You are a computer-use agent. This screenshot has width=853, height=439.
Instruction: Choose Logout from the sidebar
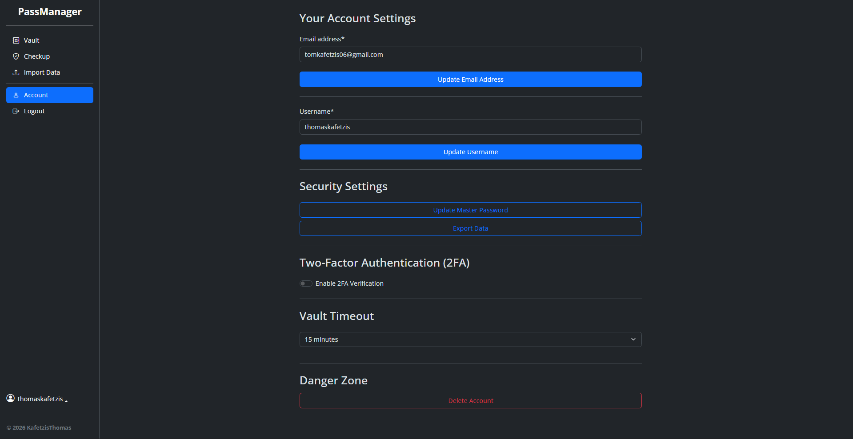(x=50, y=111)
